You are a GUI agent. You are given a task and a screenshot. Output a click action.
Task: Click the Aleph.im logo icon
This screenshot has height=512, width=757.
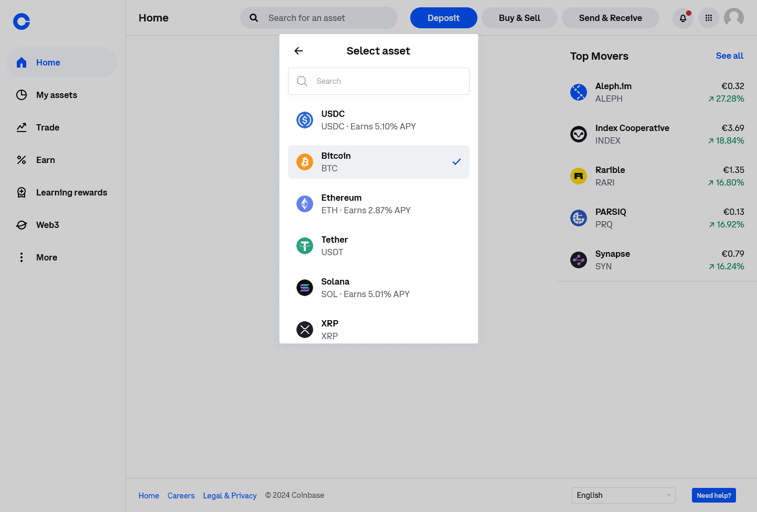point(579,92)
